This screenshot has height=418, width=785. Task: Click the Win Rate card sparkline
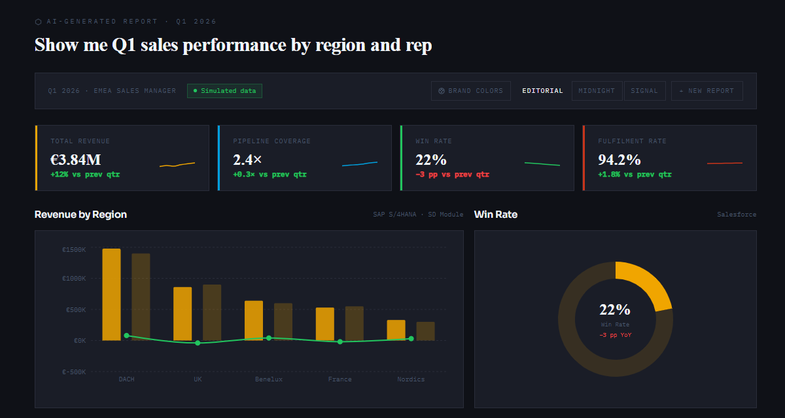click(542, 164)
